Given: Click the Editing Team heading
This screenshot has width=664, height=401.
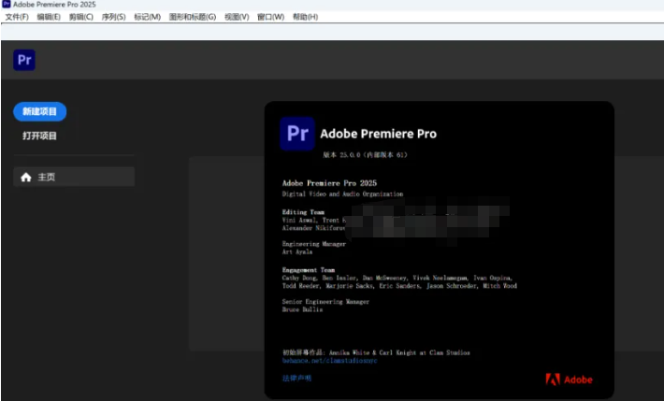Looking at the screenshot, I should (303, 212).
